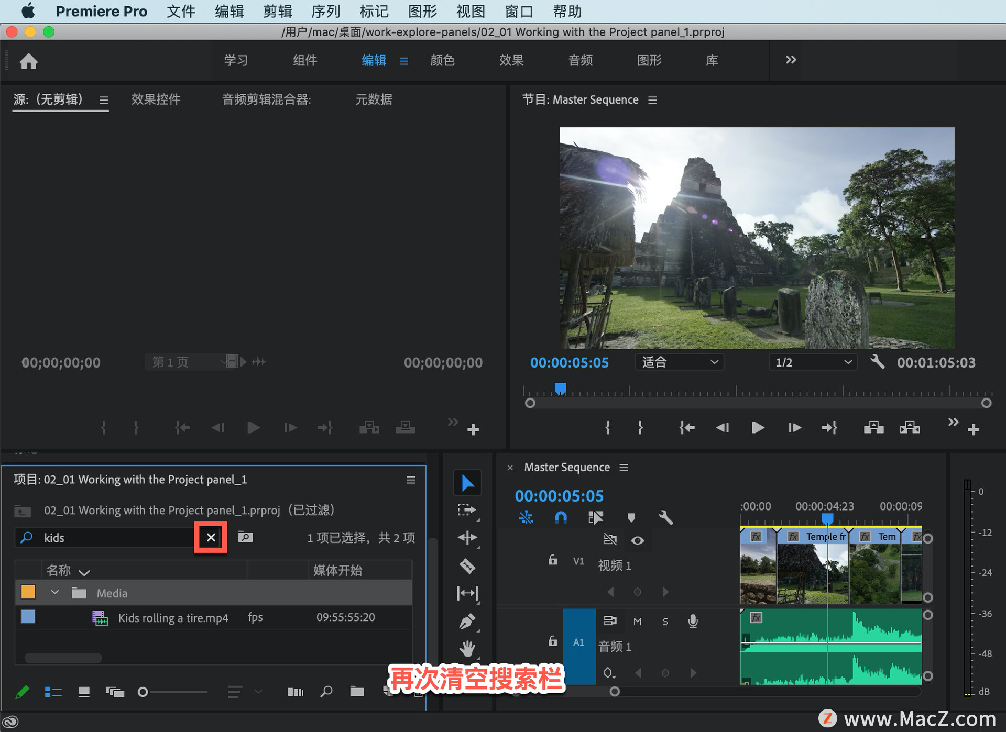Show more workspaces overflow arrows
The image size is (1006, 732).
click(x=791, y=60)
